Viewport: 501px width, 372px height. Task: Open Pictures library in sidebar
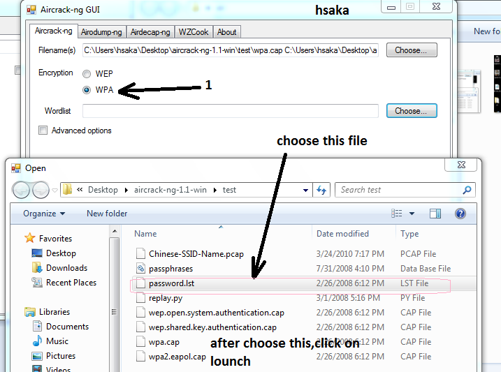click(61, 356)
